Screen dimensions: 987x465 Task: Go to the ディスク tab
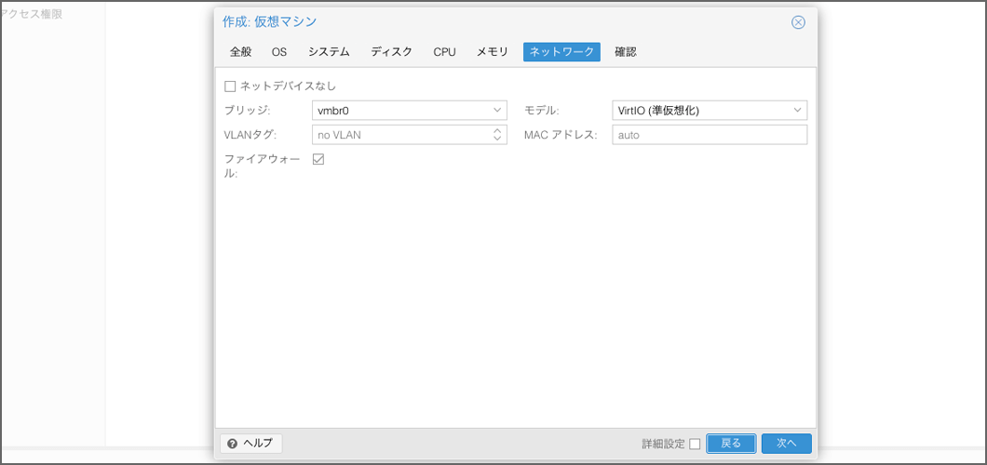click(391, 52)
